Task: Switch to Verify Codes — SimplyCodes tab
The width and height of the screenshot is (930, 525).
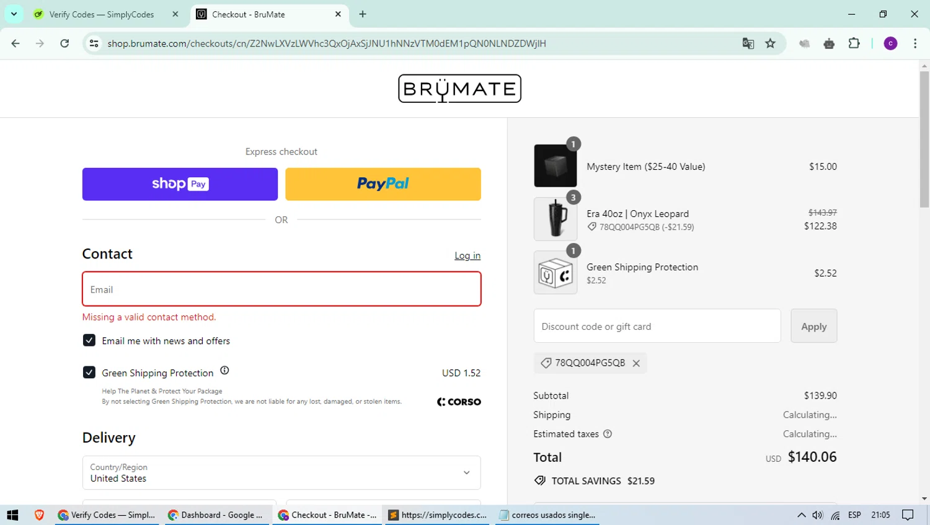Action: (x=102, y=14)
